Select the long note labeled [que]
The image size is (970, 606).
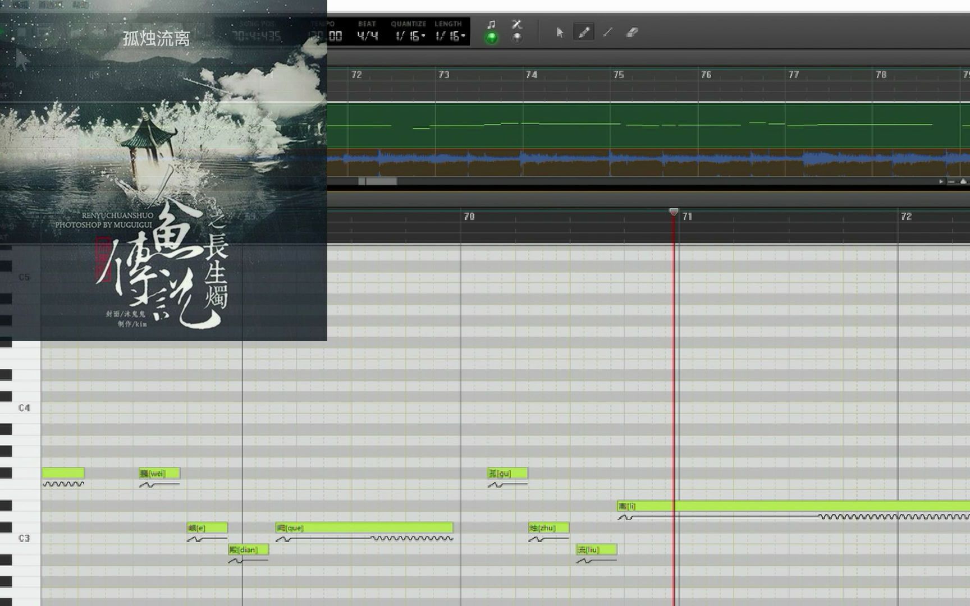tap(364, 527)
